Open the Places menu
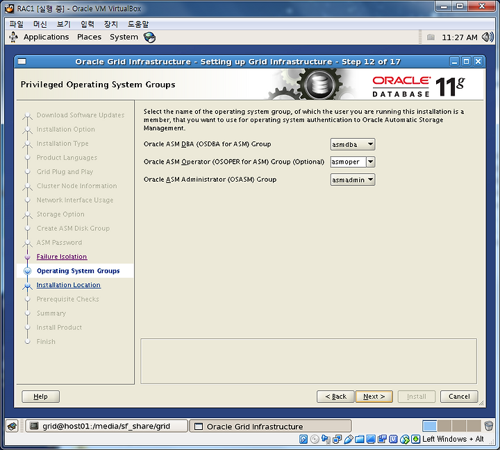 click(90, 37)
